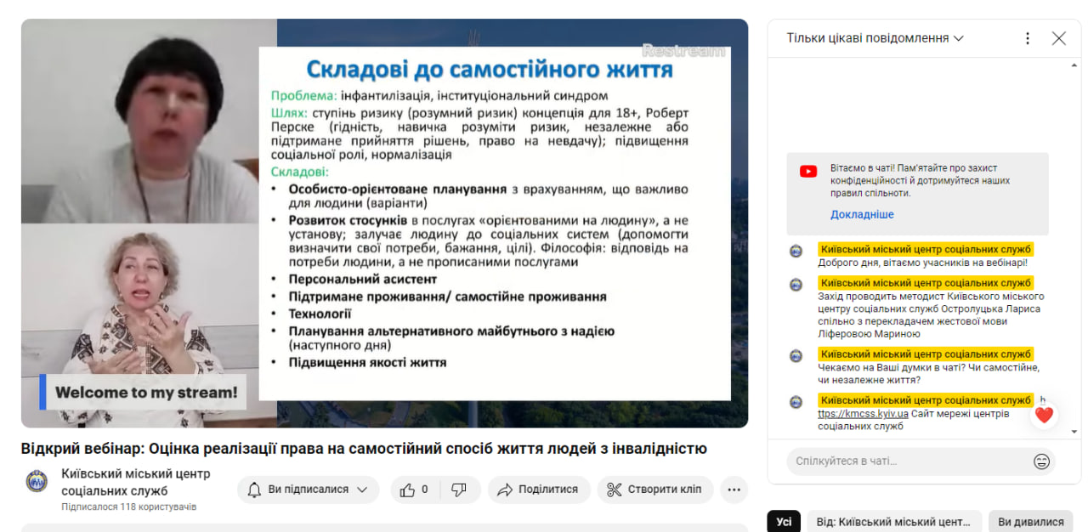Click the Підписалося 118 користувачів text

(x=128, y=507)
